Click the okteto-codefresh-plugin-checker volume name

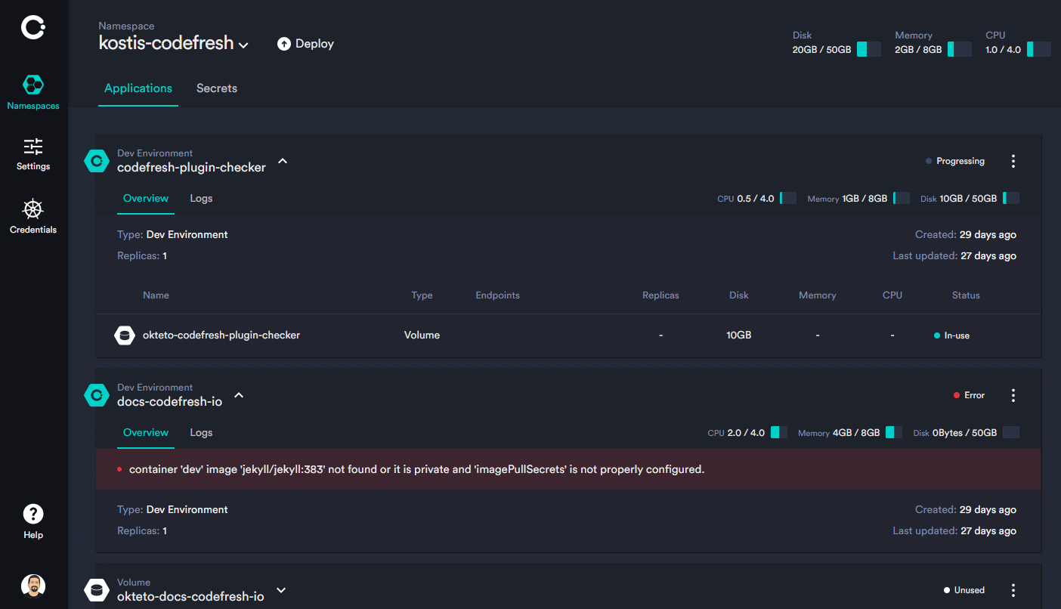click(221, 335)
